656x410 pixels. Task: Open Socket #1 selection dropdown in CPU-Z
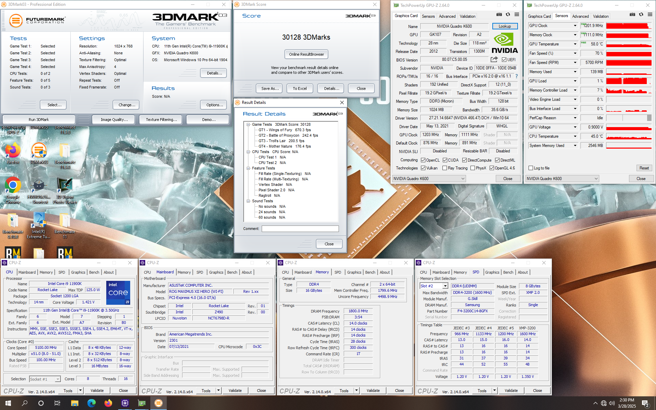45,379
